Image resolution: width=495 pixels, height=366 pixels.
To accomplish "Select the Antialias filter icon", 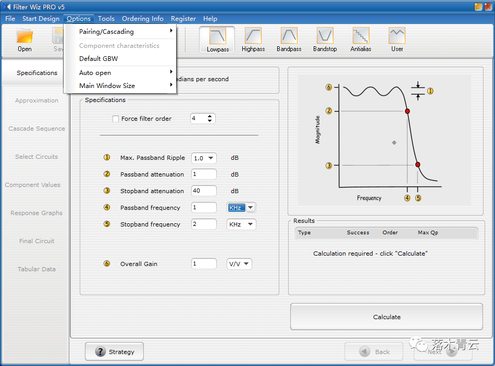I will coord(361,35).
